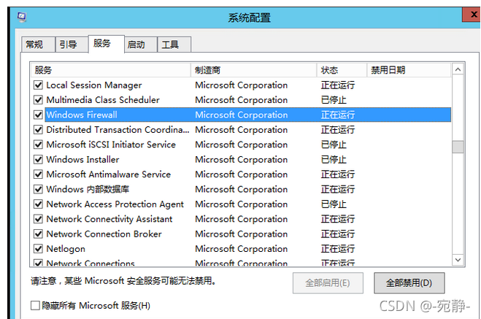Screen dimensions: 481x319
Task: Check 隐藏所有 Microsoft 服务 option
Action: click(x=35, y=306)
